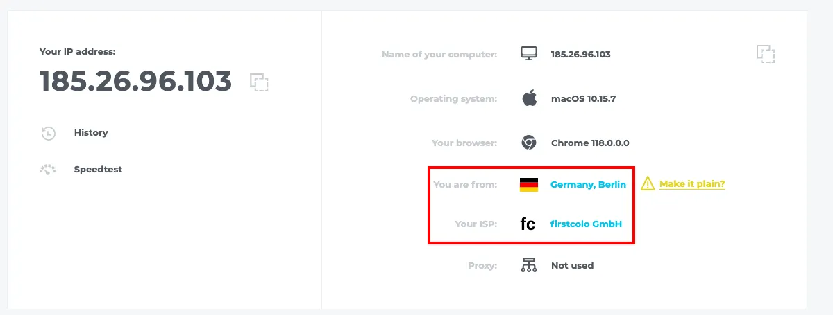Click the yellow warning triangle icon

(648, 183)
